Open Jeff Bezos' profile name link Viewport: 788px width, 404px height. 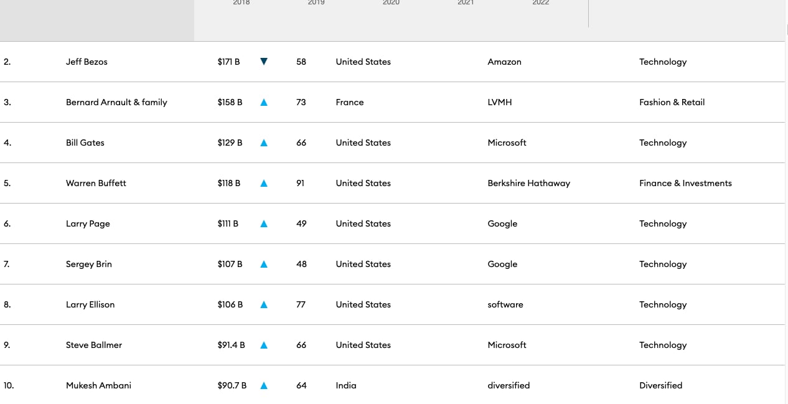[x=87, y=62]
